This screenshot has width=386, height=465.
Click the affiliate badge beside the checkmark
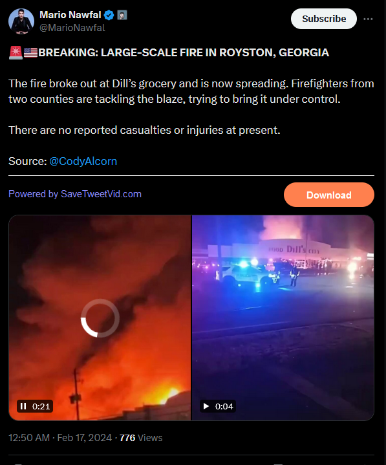[x=122, y=15]
